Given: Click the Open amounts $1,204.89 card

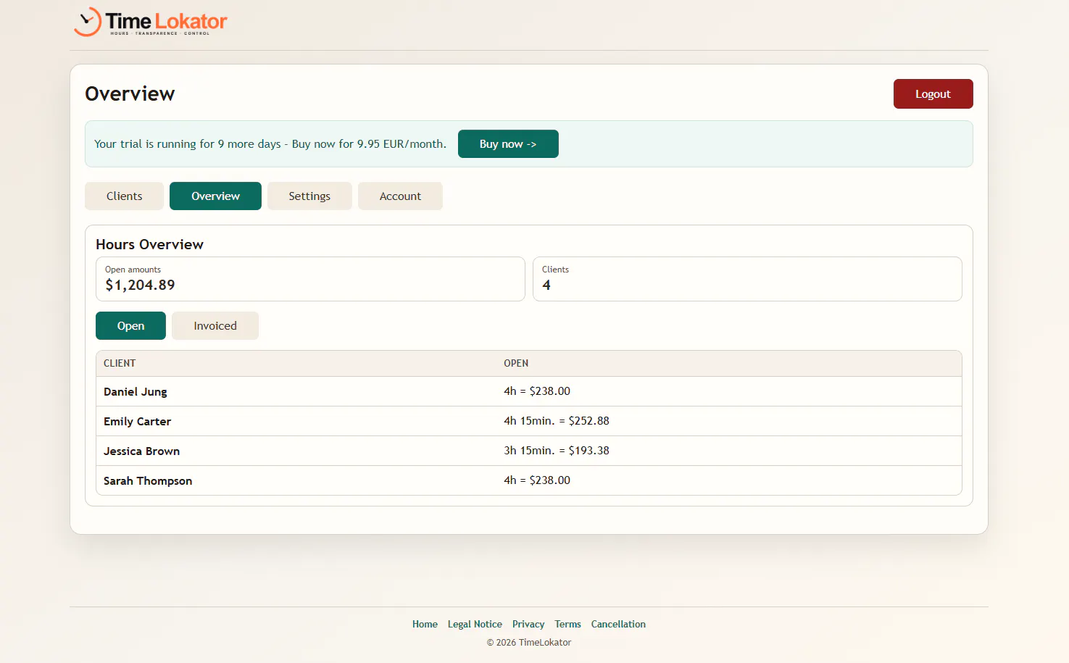Looking at the screenshot, I should pos(310,279).
